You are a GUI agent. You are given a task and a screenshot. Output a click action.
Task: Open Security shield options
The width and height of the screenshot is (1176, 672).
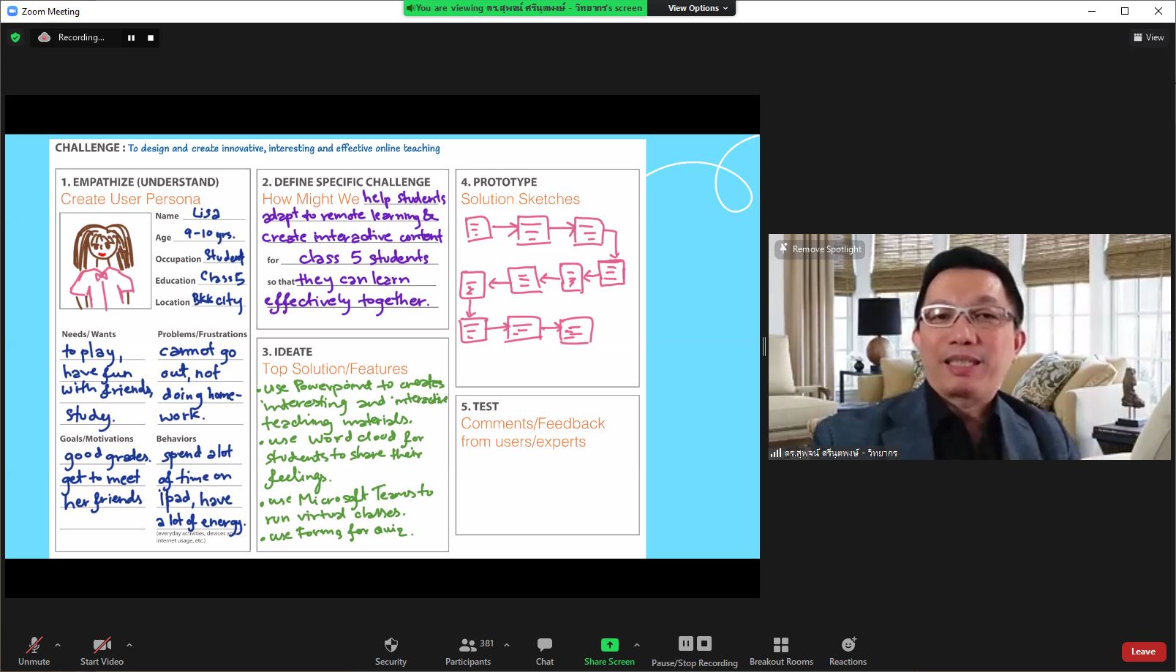(391, 650)
